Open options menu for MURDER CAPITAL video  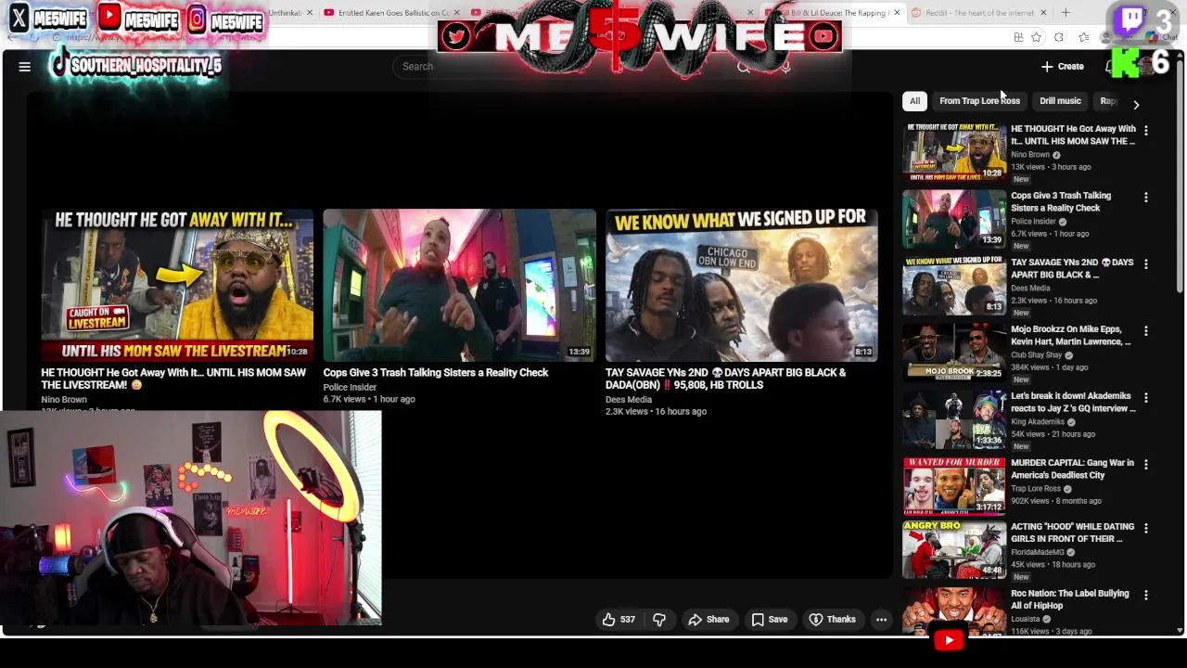click(x=1146, y=465)
